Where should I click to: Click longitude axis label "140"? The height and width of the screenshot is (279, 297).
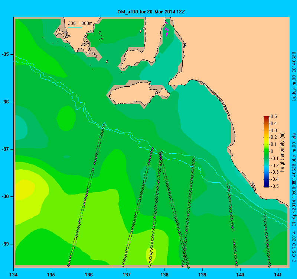pos(240,275)
